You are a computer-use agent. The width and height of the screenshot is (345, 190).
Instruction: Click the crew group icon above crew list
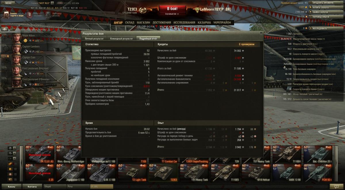[5, 29]
